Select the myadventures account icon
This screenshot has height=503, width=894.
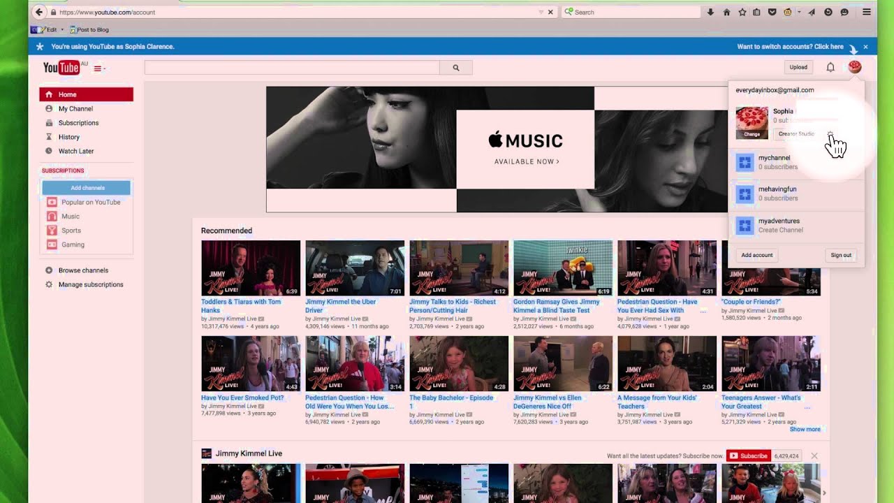(x=745, y=225)
